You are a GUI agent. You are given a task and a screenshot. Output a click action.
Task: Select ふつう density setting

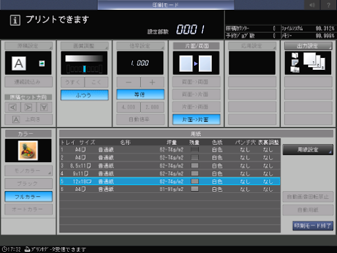pos(84,95)
